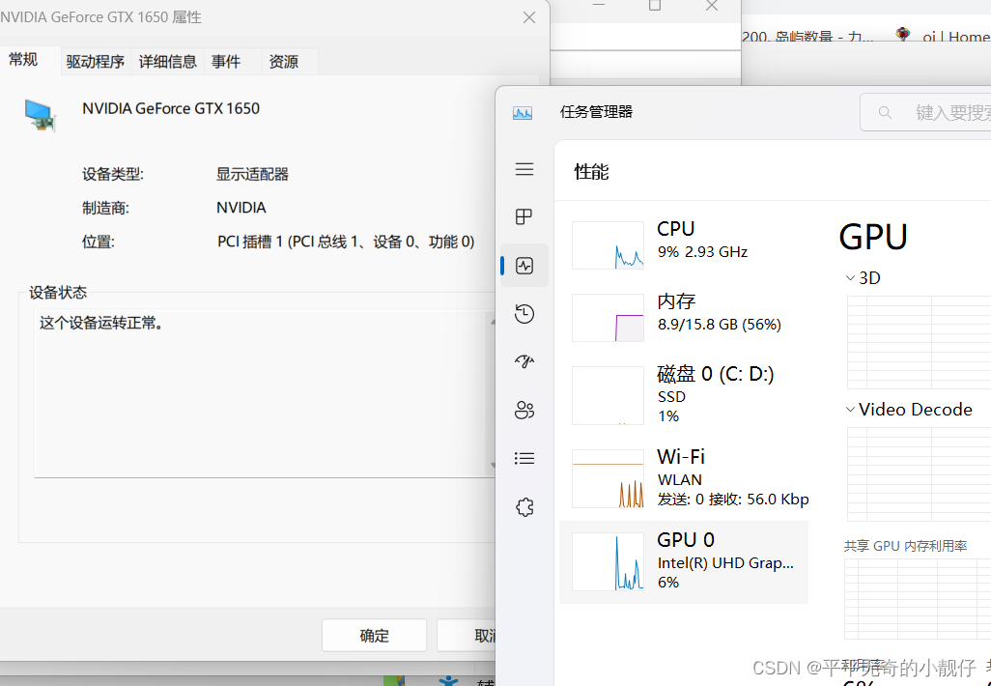Open the Details list icon in sidebar
This screenshot has height=686, width=991.
click(x=524, y=458)
